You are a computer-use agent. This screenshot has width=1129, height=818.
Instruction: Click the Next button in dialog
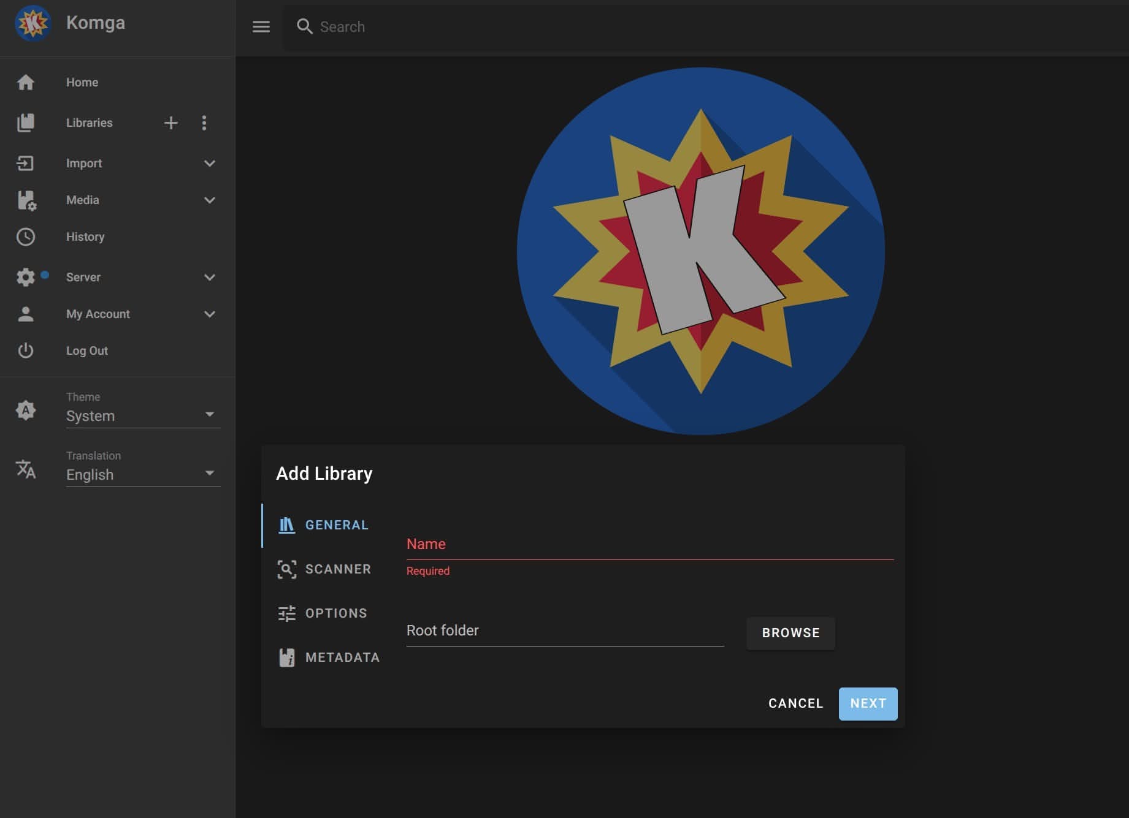(x=868, y=703)
